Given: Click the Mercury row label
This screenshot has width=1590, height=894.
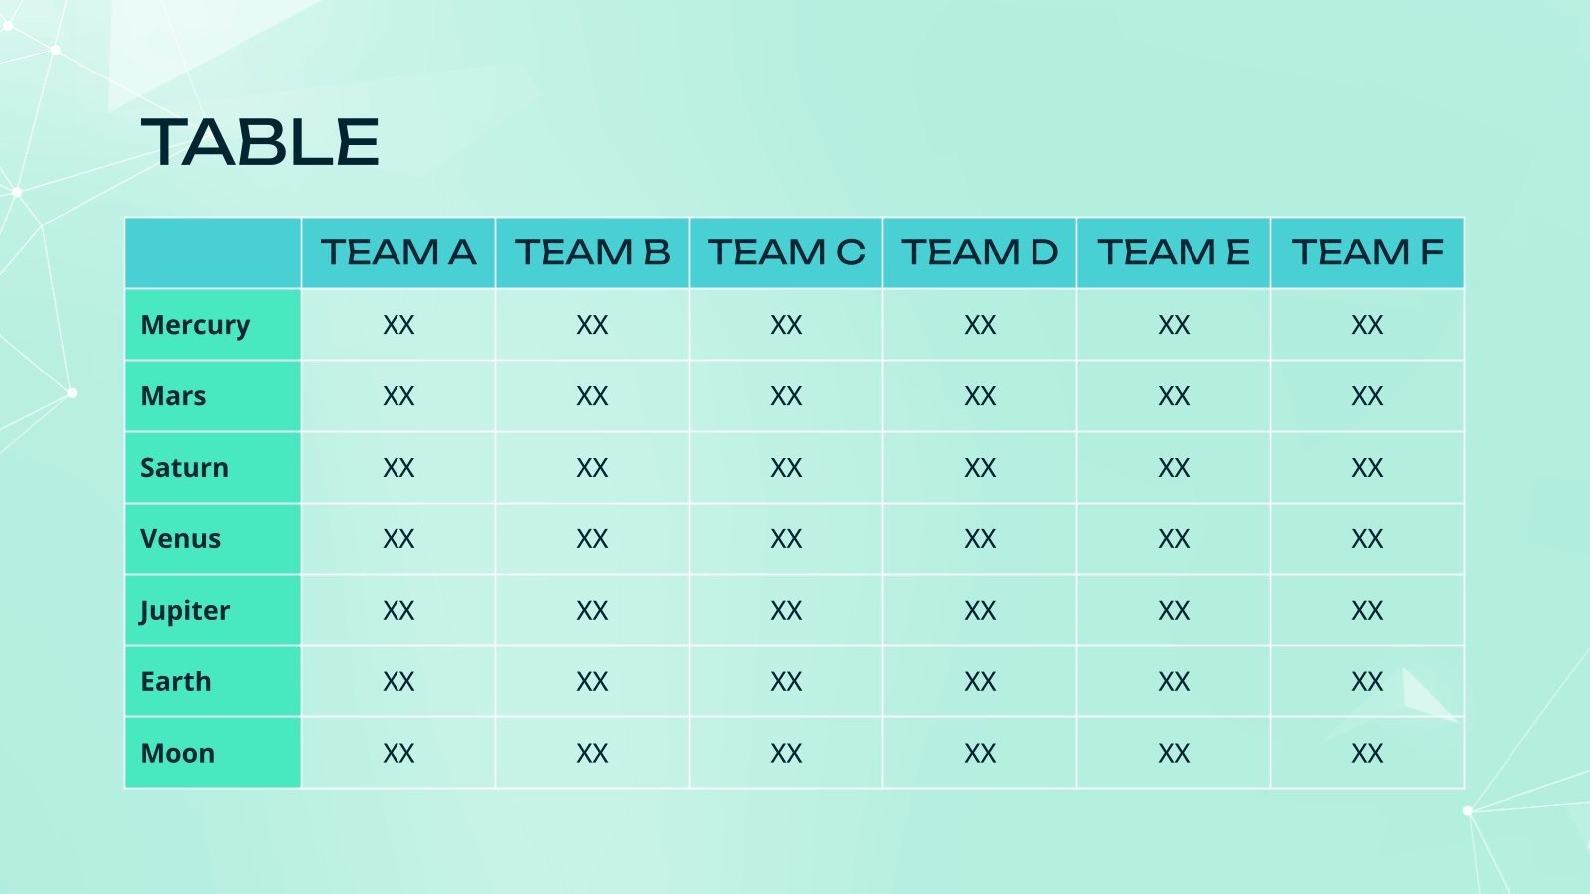Looking at the screenshot, I should click(x=196, y=325).
